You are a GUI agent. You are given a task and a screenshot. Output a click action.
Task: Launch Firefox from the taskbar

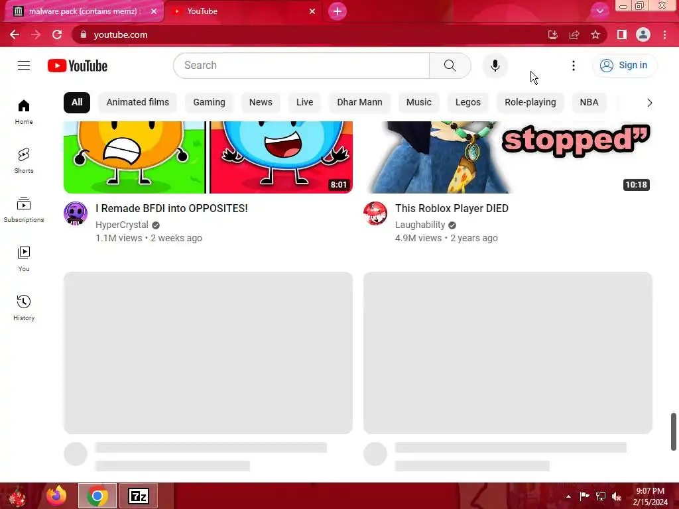57,496
